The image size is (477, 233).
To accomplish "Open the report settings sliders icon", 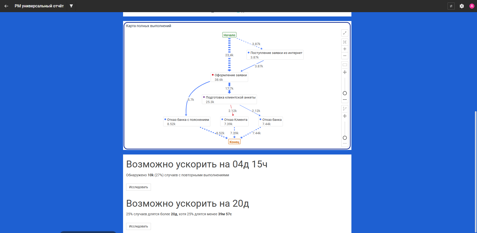I will [451, 6].
